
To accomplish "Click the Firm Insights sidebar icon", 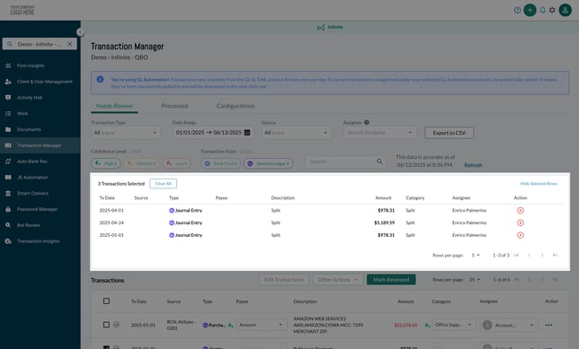I will 8,65.
